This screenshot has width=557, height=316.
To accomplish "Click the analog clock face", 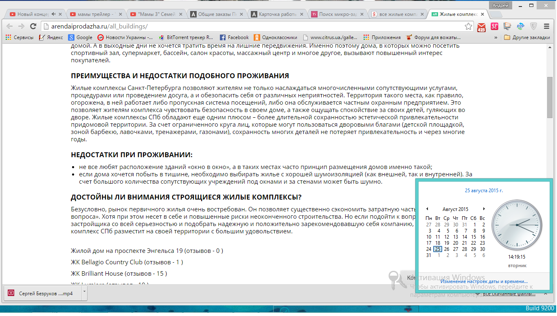I will [517, 225].
